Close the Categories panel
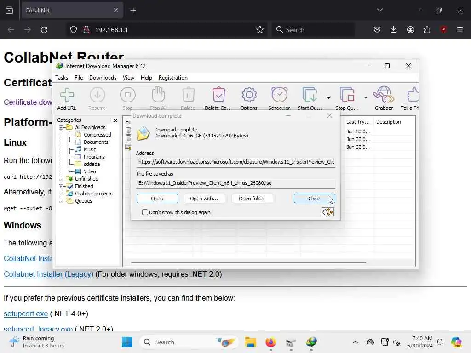Screen dimensions: 471x353 coord(115,120)
